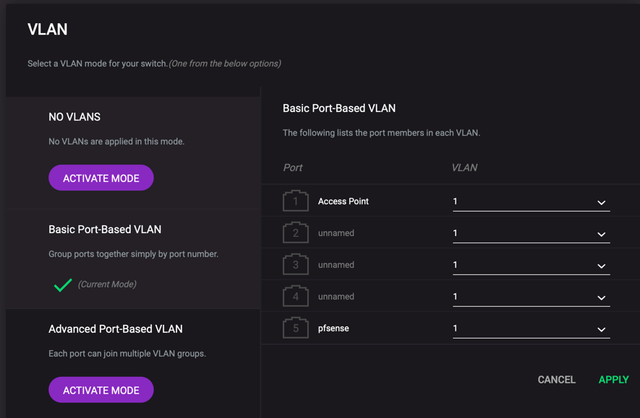This screenshot has width=640, height=418.
Task: Select the port 4 icon
Action: 295,296
